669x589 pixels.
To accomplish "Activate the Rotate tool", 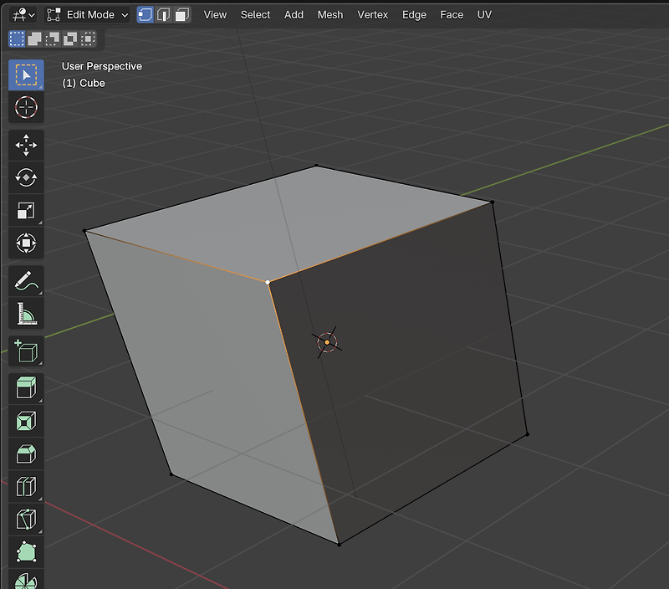I will point(24,178).
